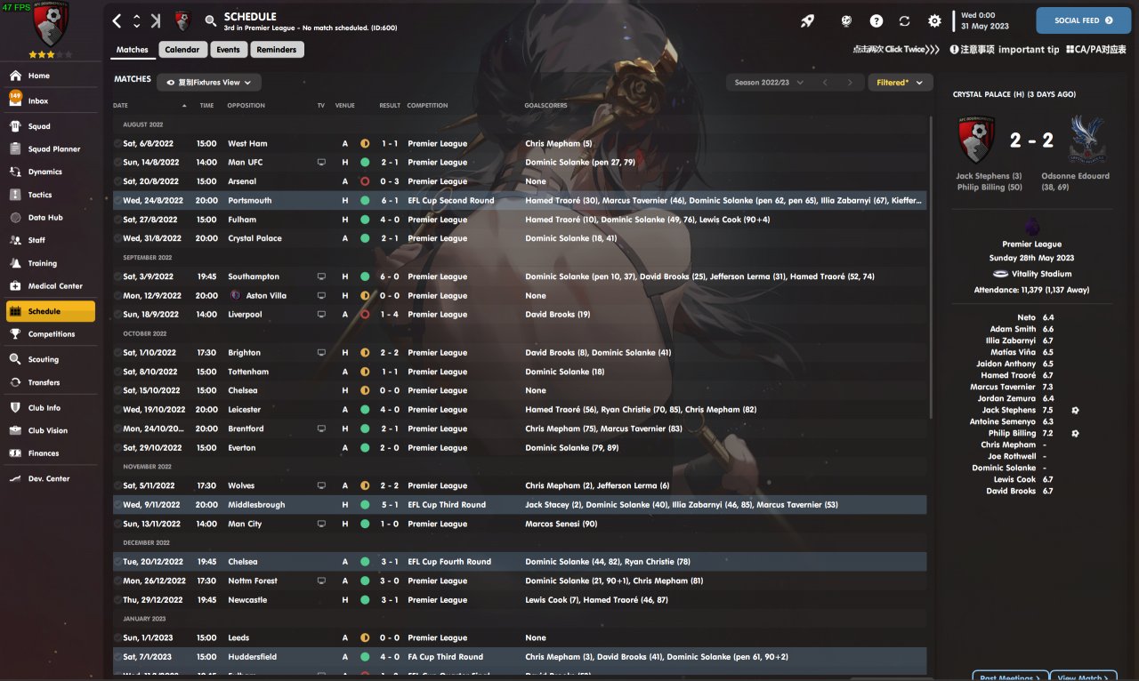Click the Social Feed button

1083,20
